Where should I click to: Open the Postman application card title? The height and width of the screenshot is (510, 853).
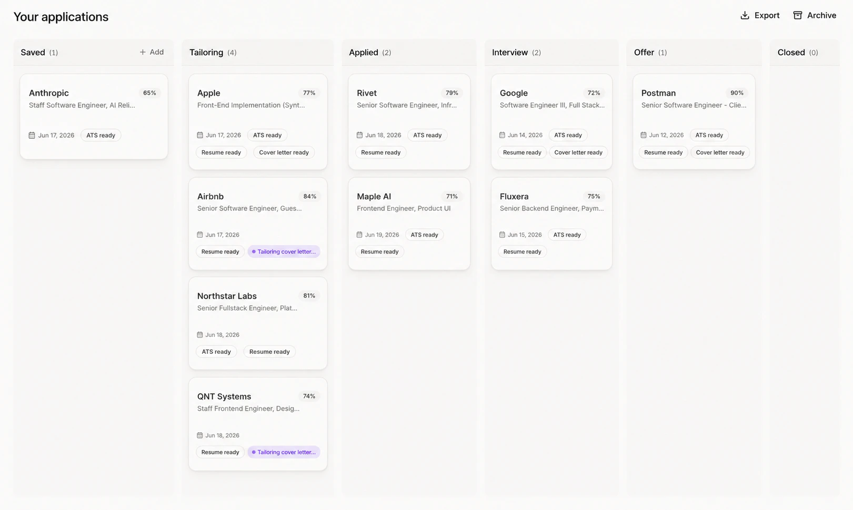658,93
